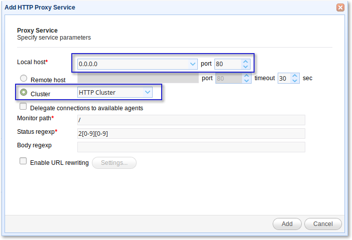The width and height of the screenshot is (352, 240).
Task: Click the Remote host port down arrow
Action: pos(247,81)
